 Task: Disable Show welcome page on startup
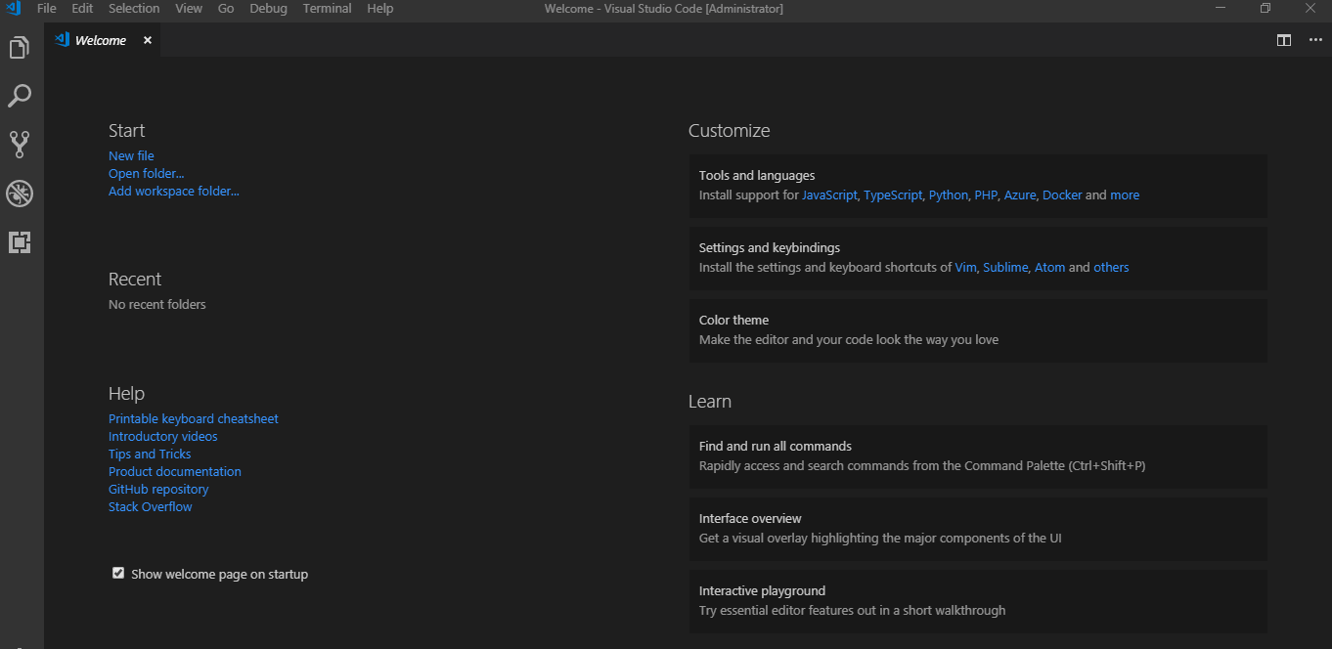[117, 573]
